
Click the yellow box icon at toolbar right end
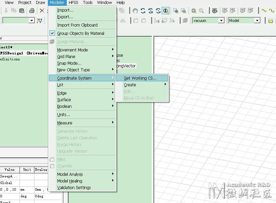271,21
